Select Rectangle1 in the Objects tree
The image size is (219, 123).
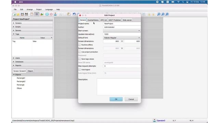tap(21, 78)
